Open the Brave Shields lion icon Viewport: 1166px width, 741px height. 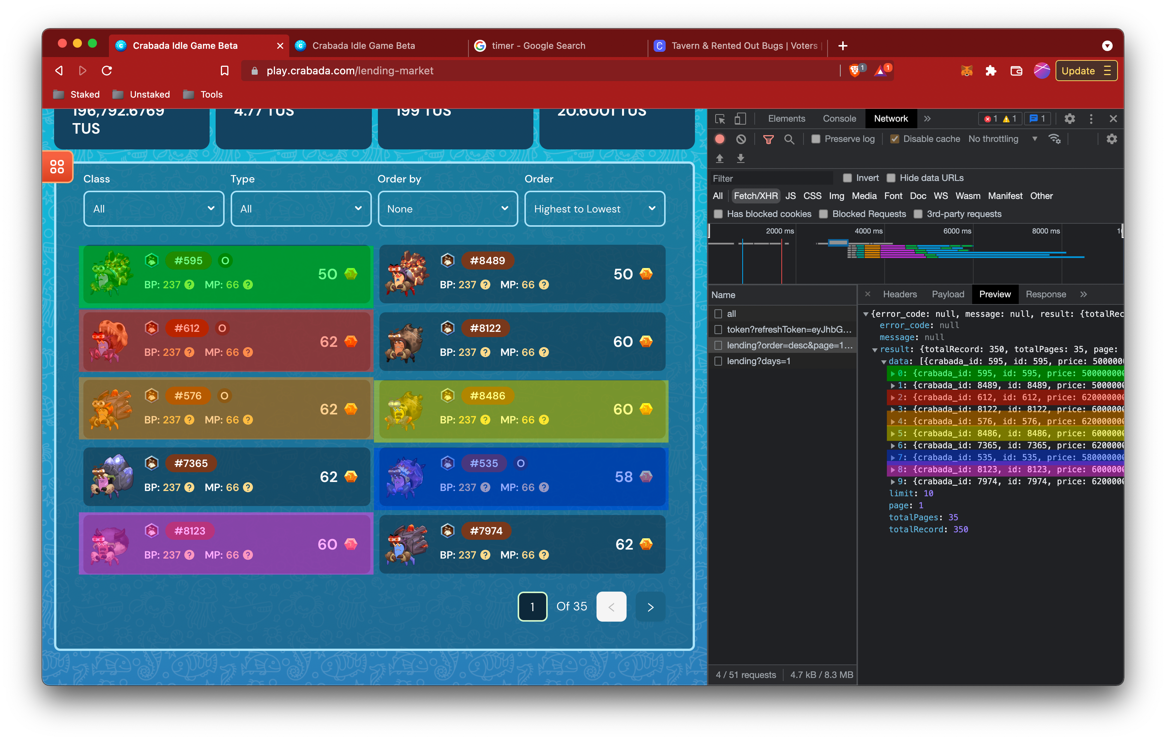855,71
